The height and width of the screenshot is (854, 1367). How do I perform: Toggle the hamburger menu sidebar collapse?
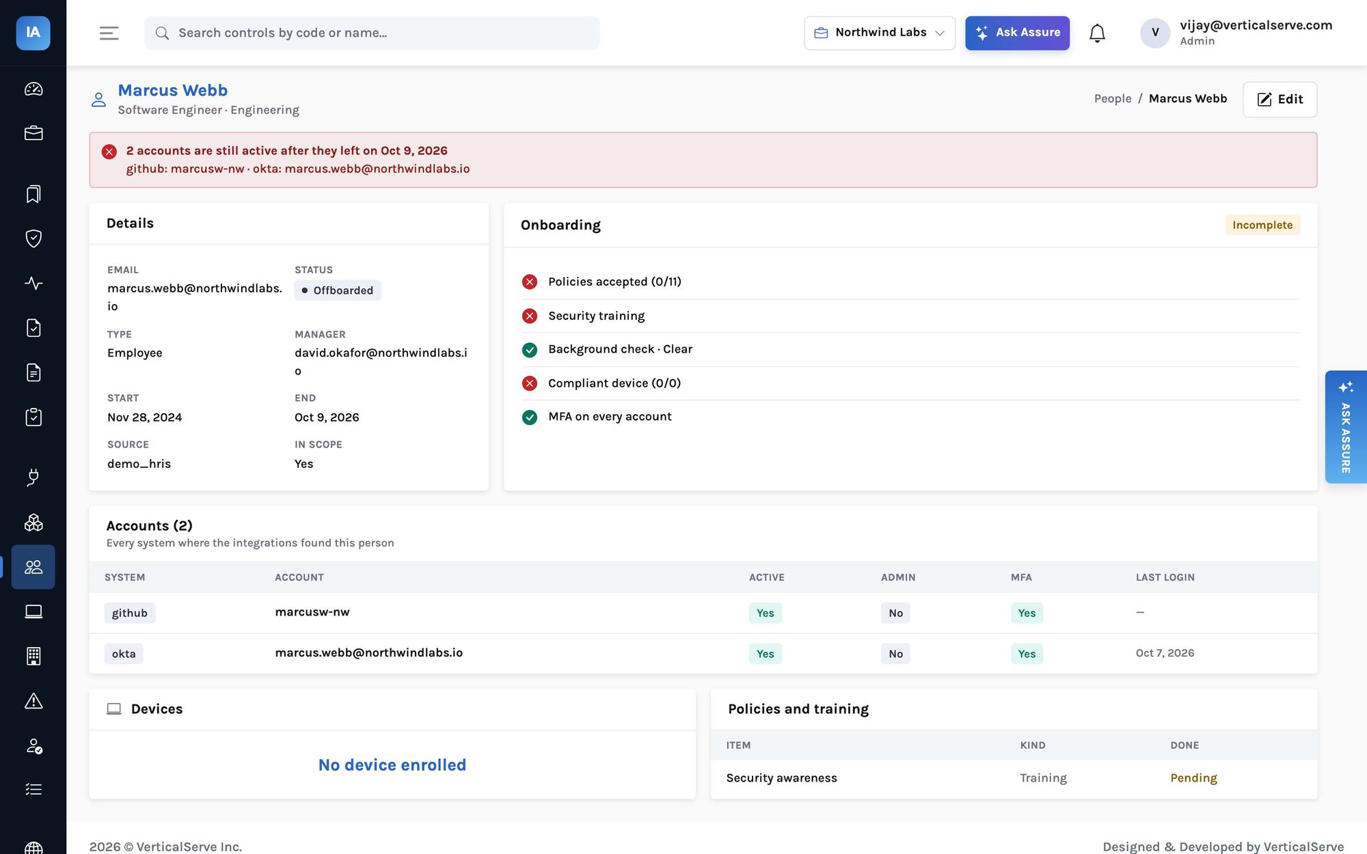click(109, 33)
